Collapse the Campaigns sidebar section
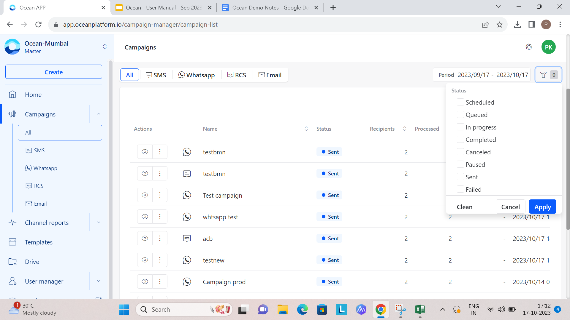 coord(99,114)
